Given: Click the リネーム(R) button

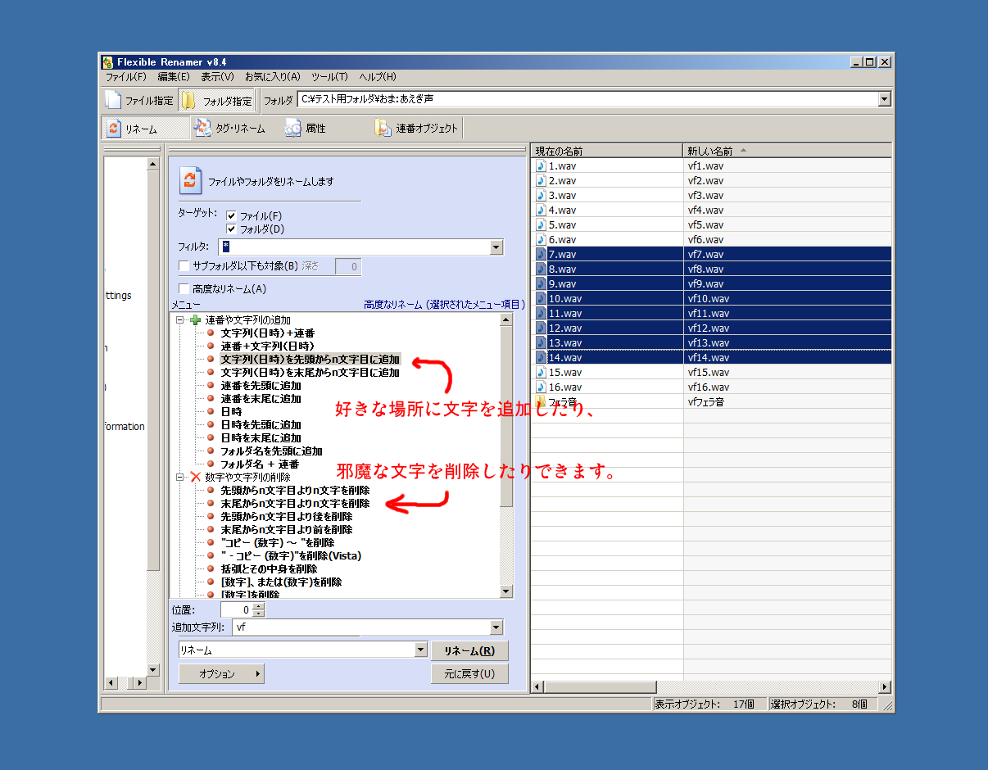Looking at the screenshot, I should click(x=469, y=651).
